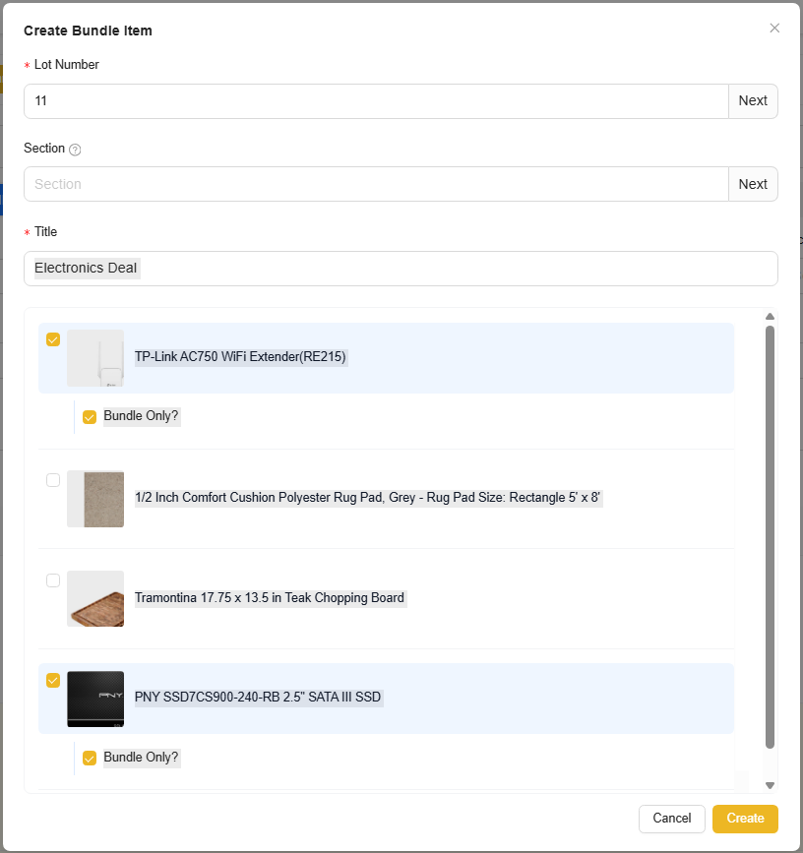This screenshot has width=803, height=853.
Task: Click the Teak Chopping Board thumbnail
Action: (95, 598)
